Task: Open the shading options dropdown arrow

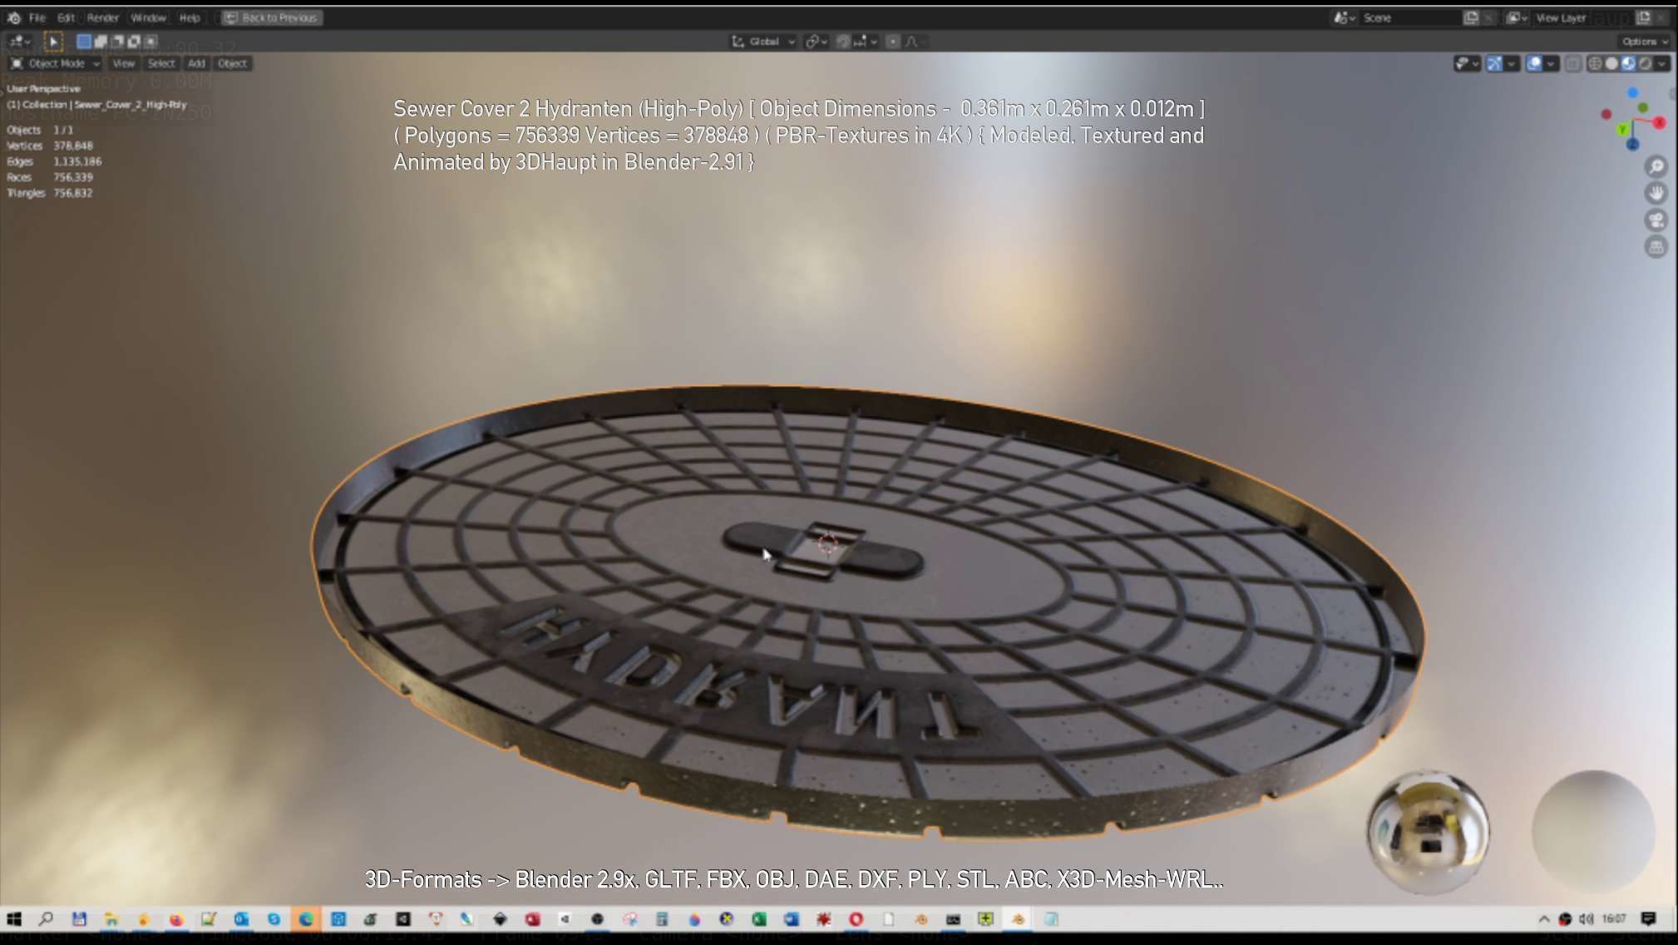Action: pyautogui.click(x=1661, y=63)
